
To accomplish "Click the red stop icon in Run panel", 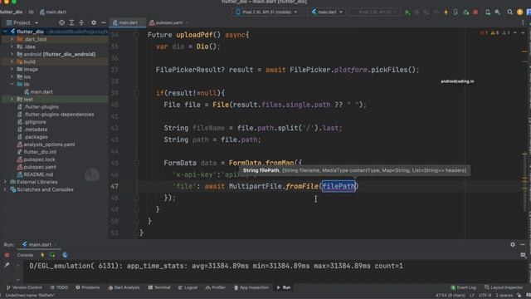I will [7, 255].
